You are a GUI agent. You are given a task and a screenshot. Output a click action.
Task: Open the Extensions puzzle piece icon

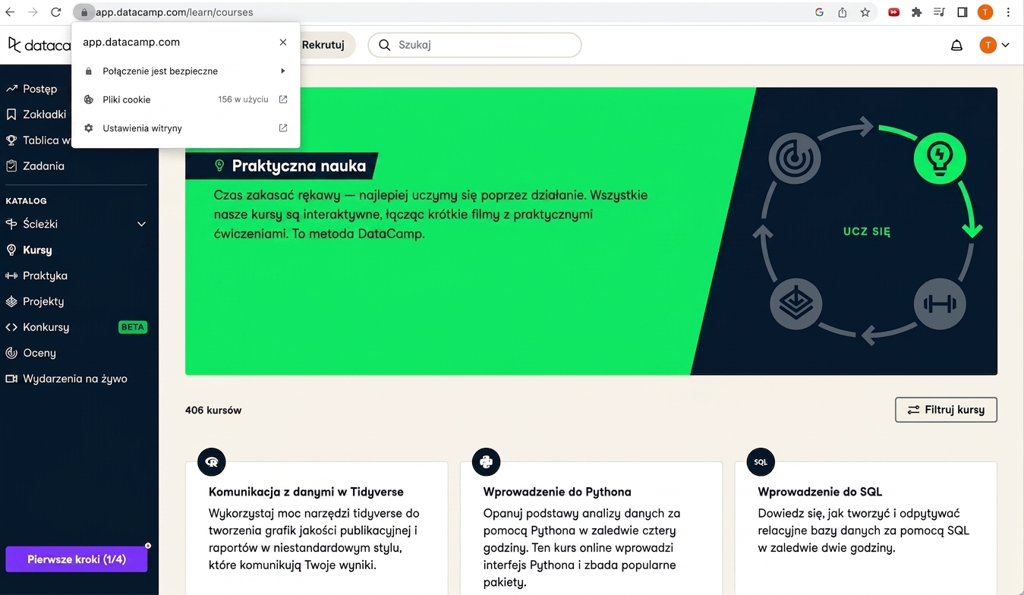[916, 12]
